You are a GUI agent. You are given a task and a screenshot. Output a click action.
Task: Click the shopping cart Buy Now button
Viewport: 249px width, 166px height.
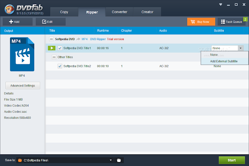coord(201,22)
